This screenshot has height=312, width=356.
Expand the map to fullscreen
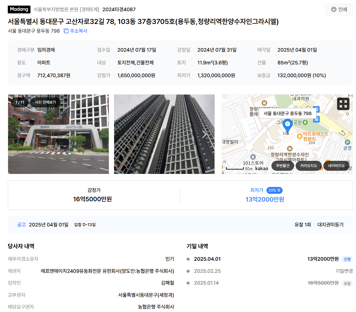(x=343, y=104)
